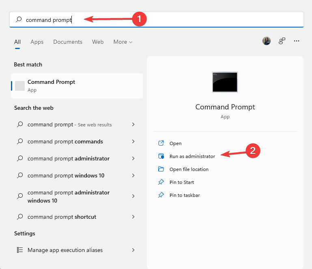Select the Web tab
The height and width of the screenshot is (269, 312).
click(x=98, y=42)
